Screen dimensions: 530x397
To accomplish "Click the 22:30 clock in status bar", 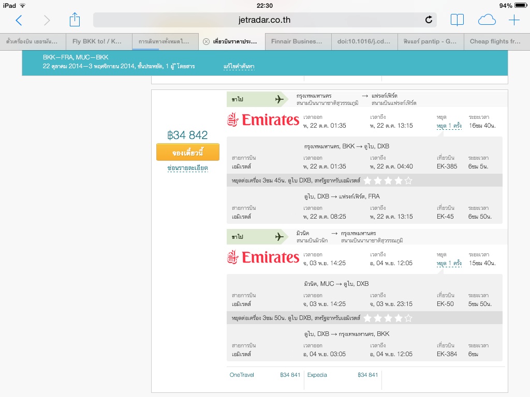I will coord(264,5).
